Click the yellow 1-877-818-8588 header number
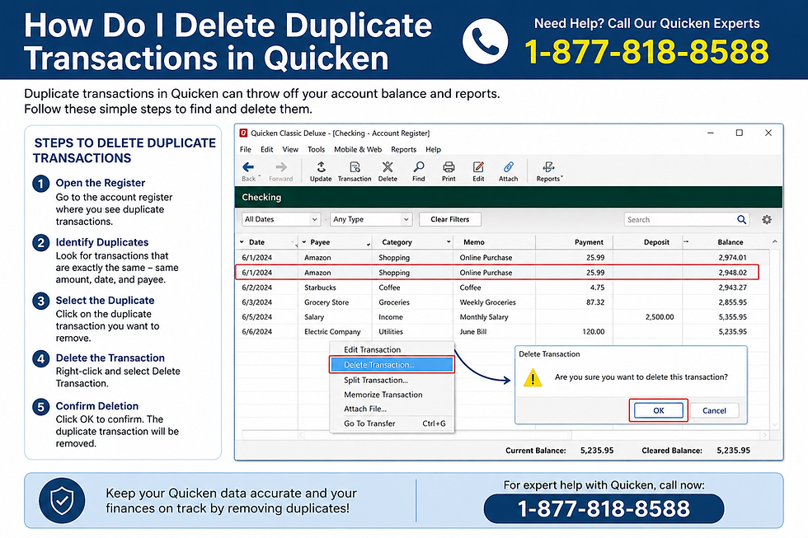Viewport: 808px width, 538px height. [646, 52]
